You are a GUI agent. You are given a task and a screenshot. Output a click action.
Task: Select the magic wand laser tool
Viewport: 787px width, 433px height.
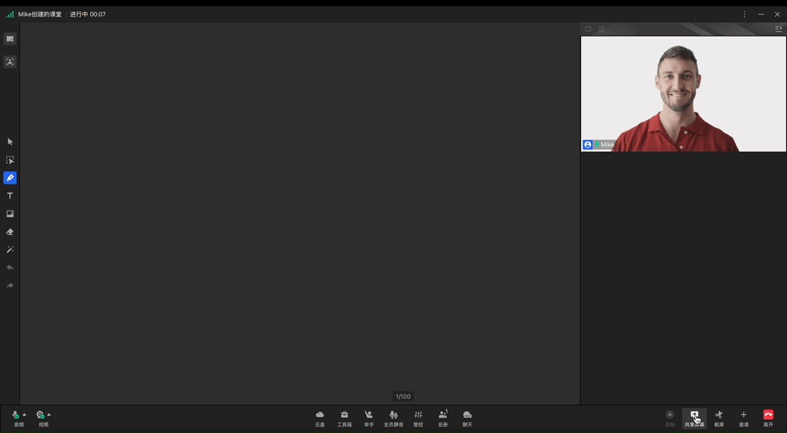(10, 250)
